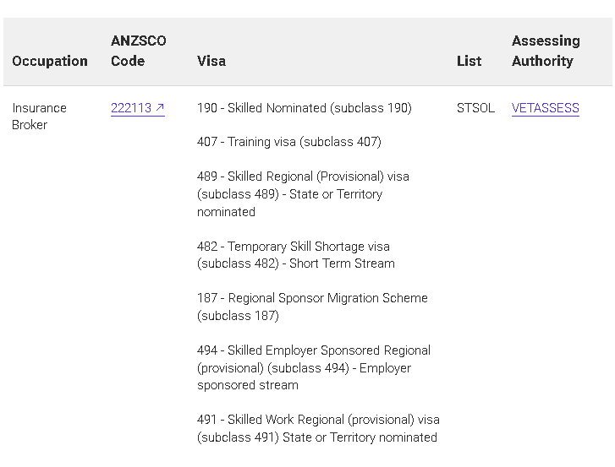Click the Assessing Authority column header
This screenshot has height=467, width=615.
click(546, 51)
